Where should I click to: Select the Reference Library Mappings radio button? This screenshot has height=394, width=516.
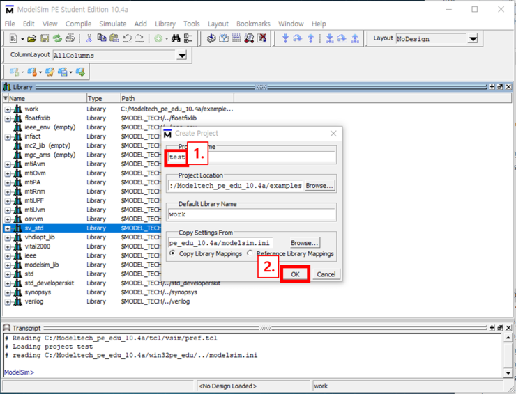250,253
